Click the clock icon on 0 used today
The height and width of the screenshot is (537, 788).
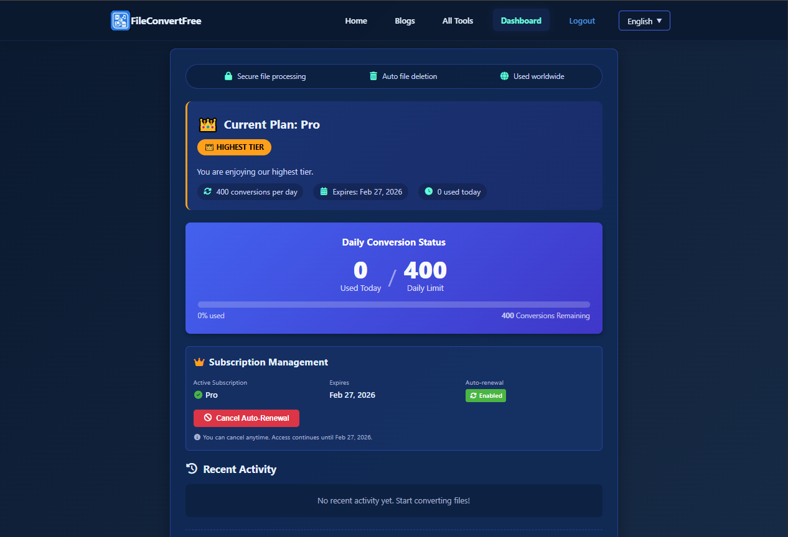[428, 191]
